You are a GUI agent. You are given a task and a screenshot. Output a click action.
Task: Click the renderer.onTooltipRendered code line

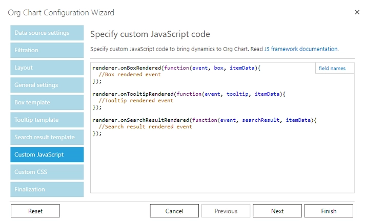(x=189, y=94)
